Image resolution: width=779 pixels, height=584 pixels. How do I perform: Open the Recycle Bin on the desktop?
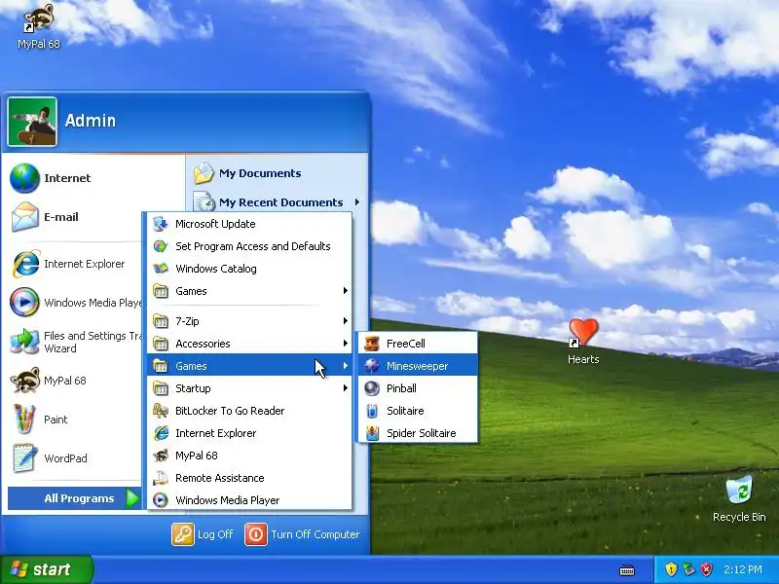click(x=739, y=499)
